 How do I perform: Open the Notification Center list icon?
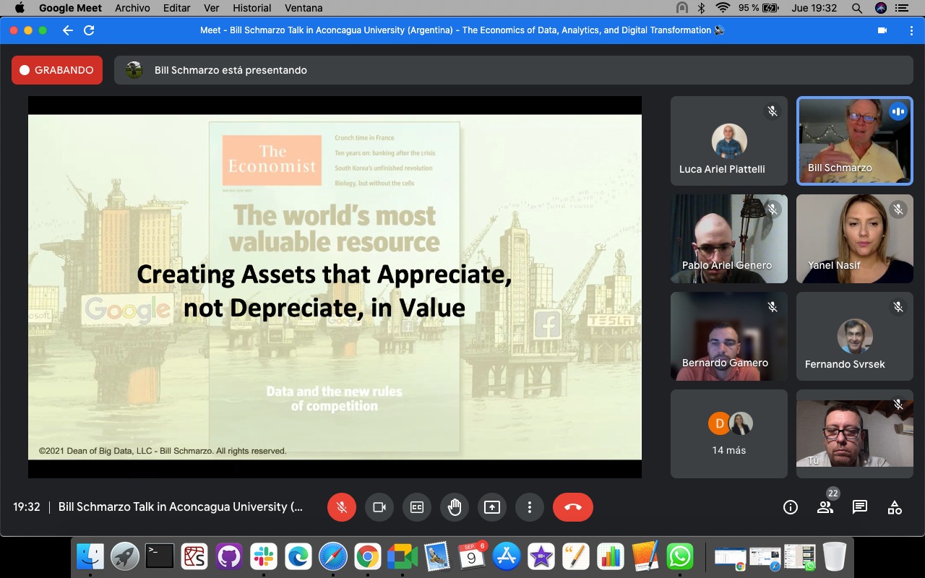pyautogui.click(x=901, y=8)
